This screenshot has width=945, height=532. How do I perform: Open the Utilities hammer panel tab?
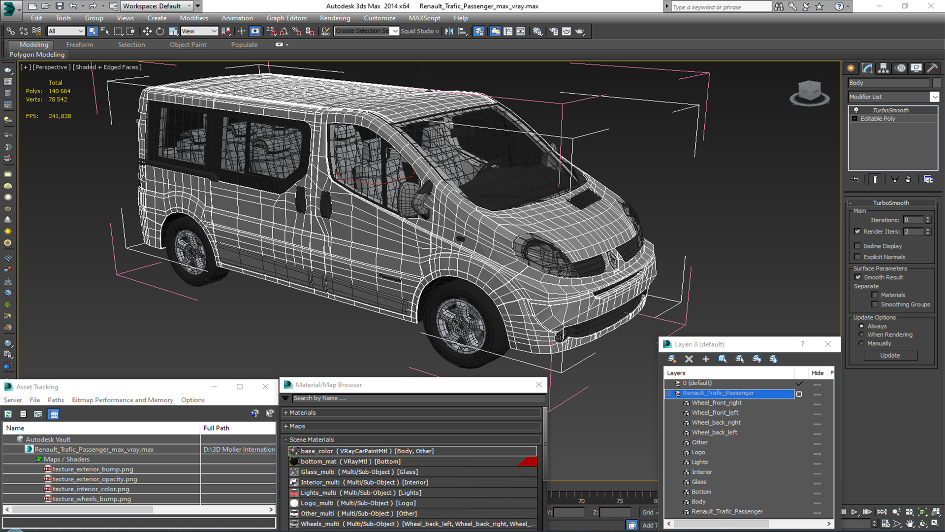point(932,68)
